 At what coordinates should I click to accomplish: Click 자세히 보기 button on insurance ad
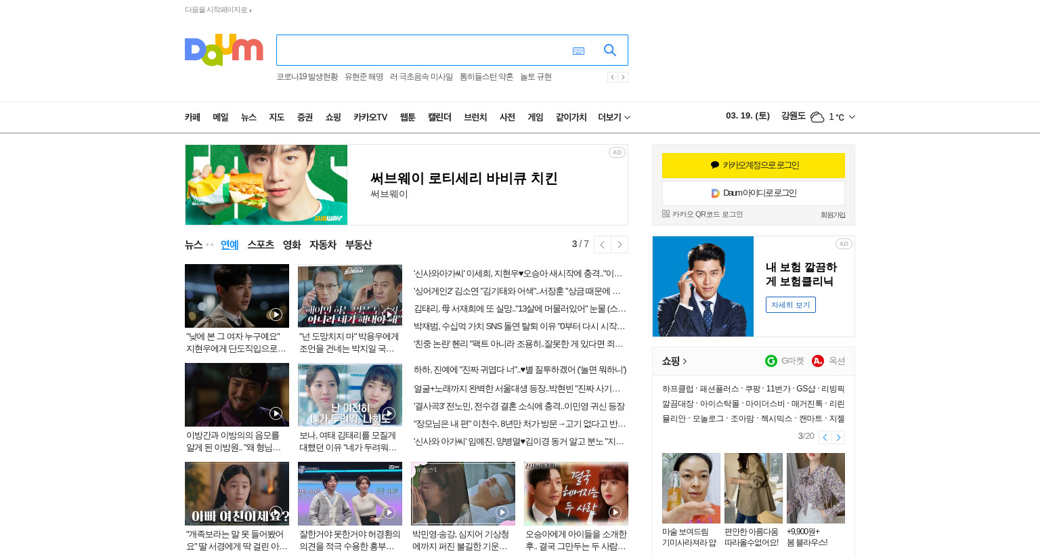[x=791, y=305]
